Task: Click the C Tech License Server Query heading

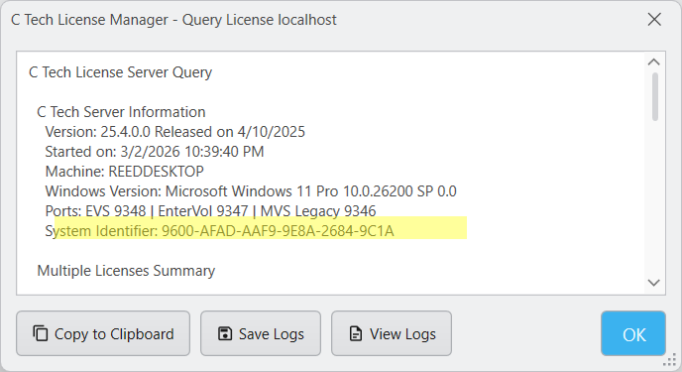Action: 121,72
